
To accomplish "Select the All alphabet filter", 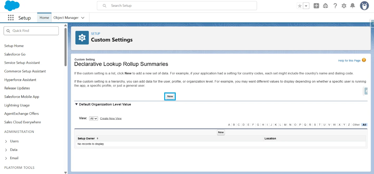I will (x=365, y=125).
